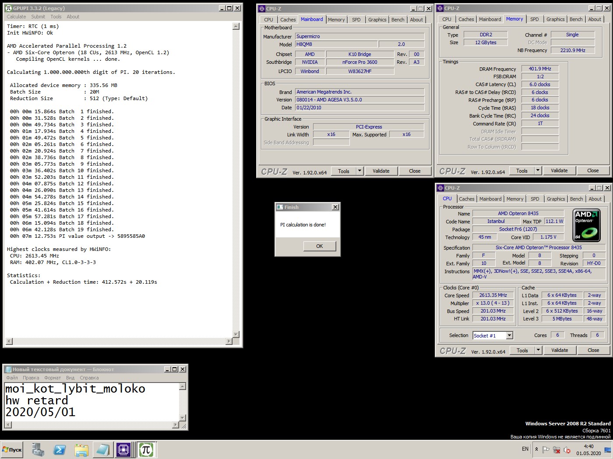
Task: Click GPUPI log horizontal scroll right arrow
Action: (229, 341)
